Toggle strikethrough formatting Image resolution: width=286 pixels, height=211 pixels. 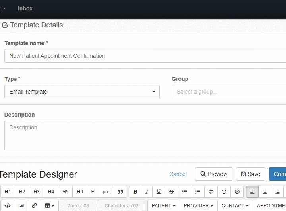pos(172,192)
